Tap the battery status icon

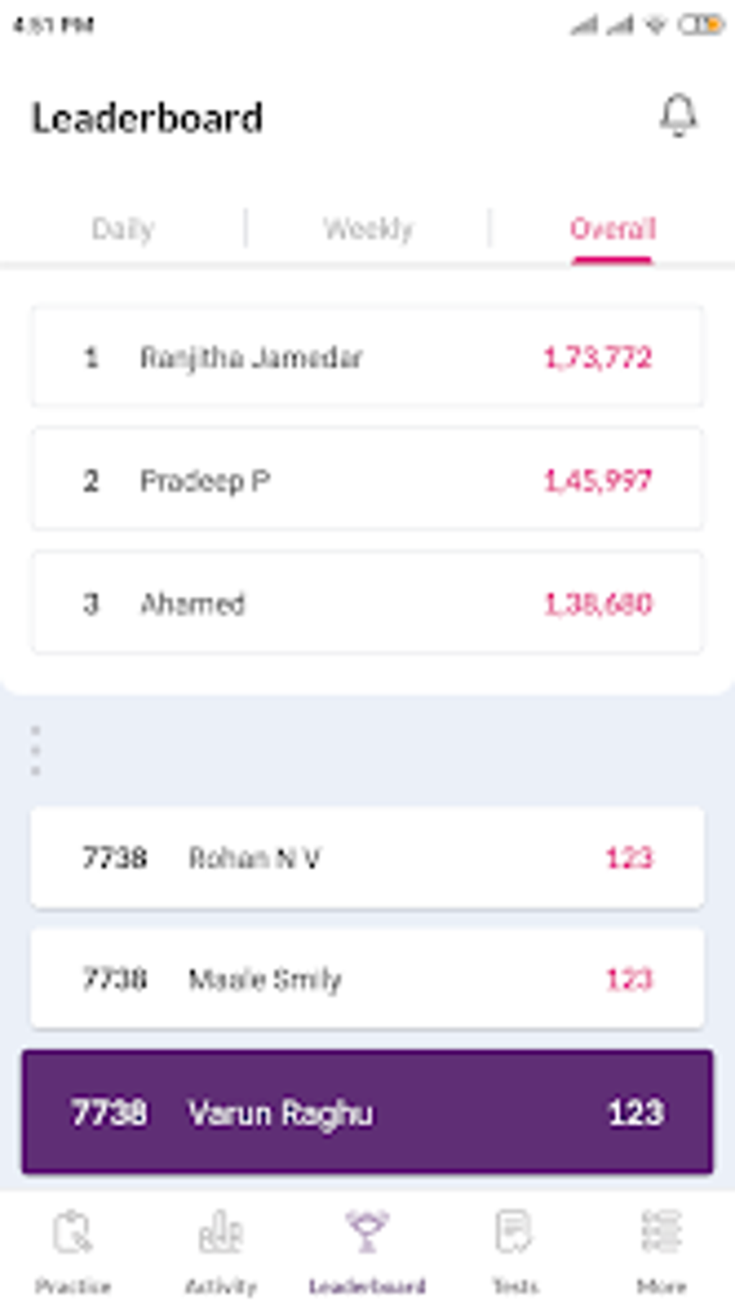click(x=700, y=25)
